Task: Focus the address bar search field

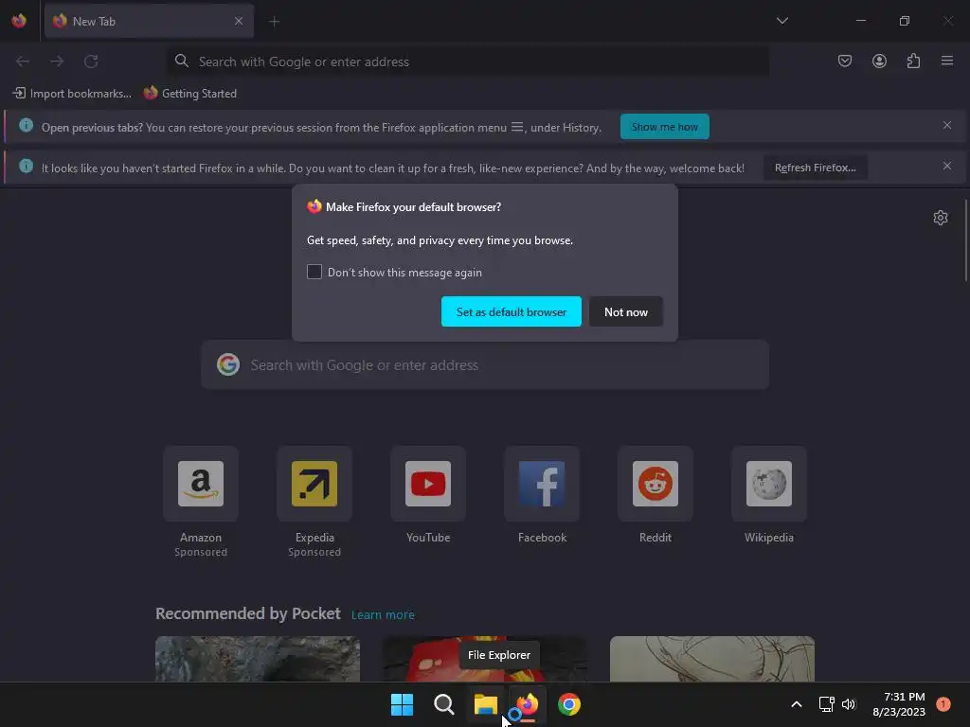Action: pyautogui.click(x=468, y=62)
